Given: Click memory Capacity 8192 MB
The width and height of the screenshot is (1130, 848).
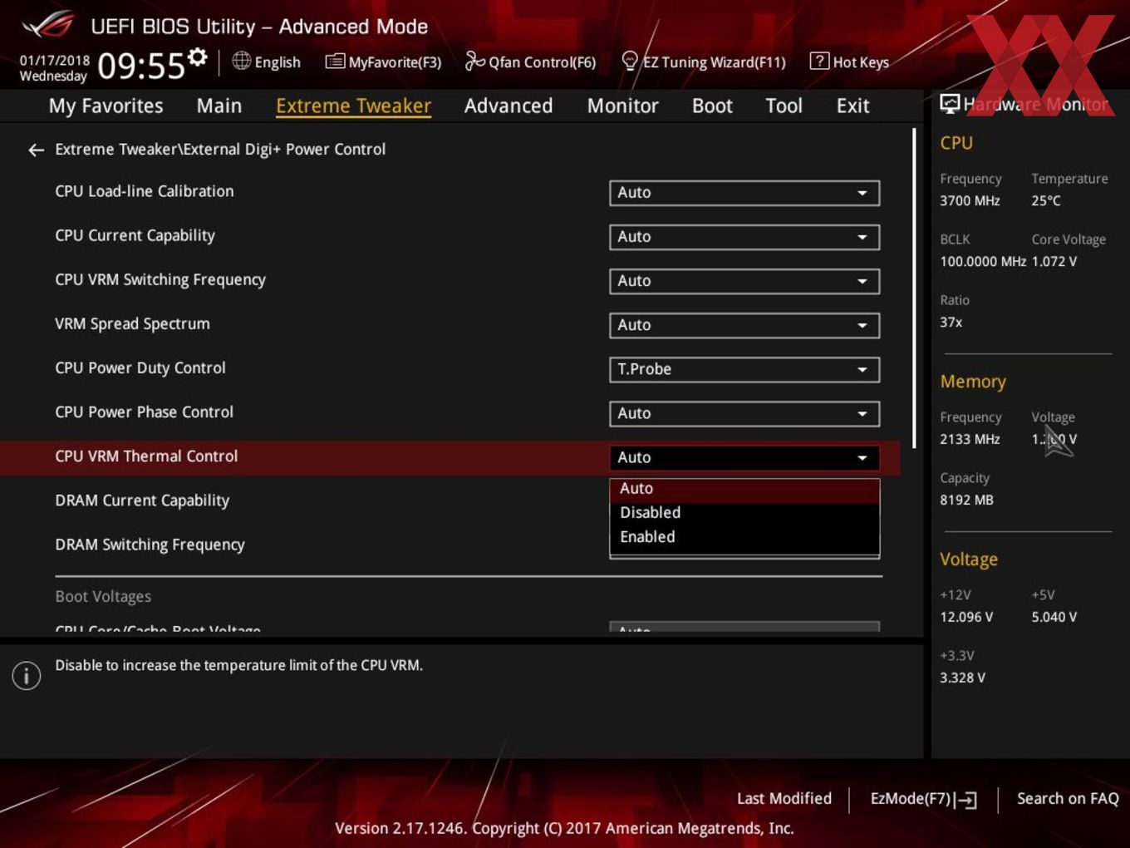Looking at the screenshot, I should 966,500.
